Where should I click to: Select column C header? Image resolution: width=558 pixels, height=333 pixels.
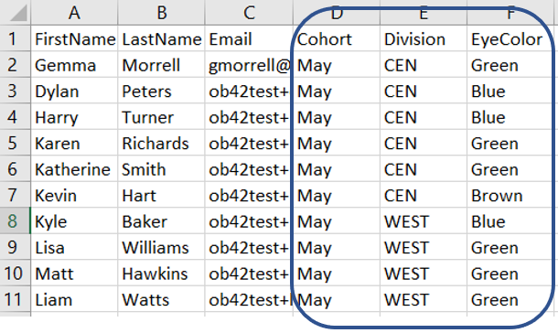click(x=249, y=13)
